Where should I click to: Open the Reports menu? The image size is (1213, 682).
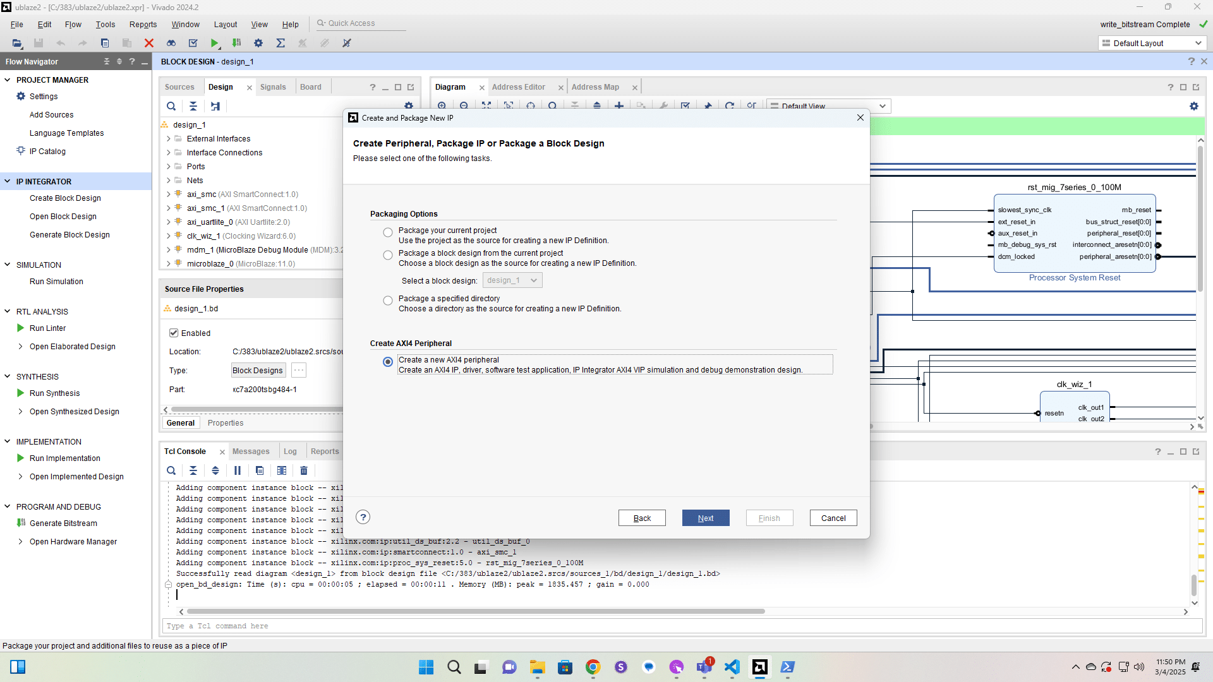pyautogui.click(x=143, y=25)
